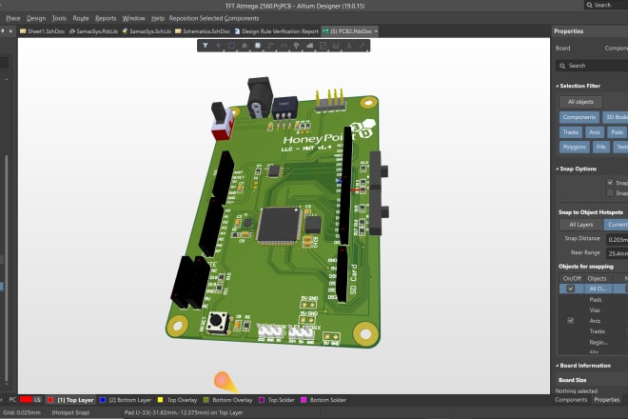
Task: Select the dimension tool icon in active bar
Action: coord(336,46)
